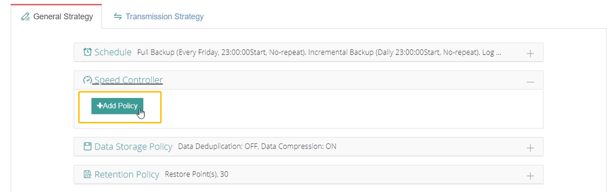The height and width of the screenshot is (192, 616).
Task: Click the alarm clock icon beside Schedule
Action: 88,52
